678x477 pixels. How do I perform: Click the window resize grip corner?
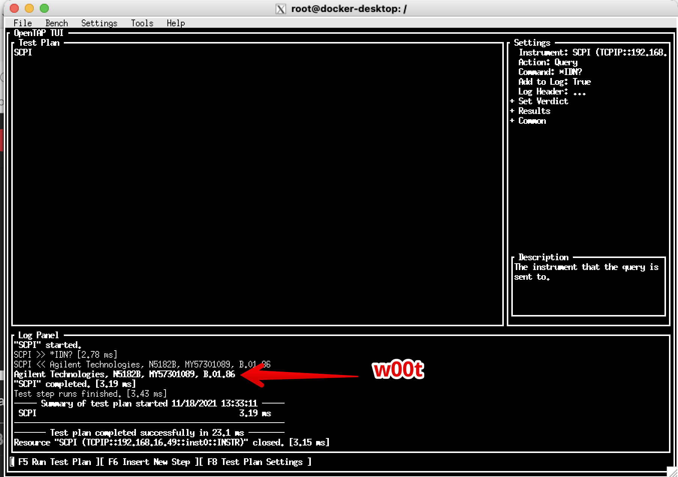672,471
